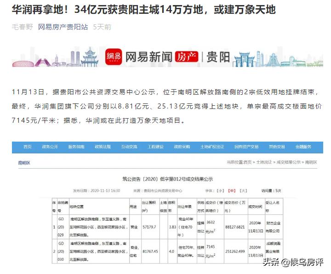Click total price cell 251262.499
The width and height of the screenshot is (331, 274).
(x=235, y=251)
